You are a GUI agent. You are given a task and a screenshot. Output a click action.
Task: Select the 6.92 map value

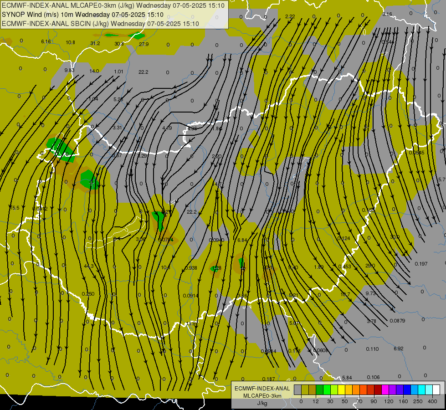click(399, 348)
